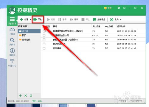Open the 找脚本 search scripts section
The image size is (149, 107).
(x=12, y=42)
